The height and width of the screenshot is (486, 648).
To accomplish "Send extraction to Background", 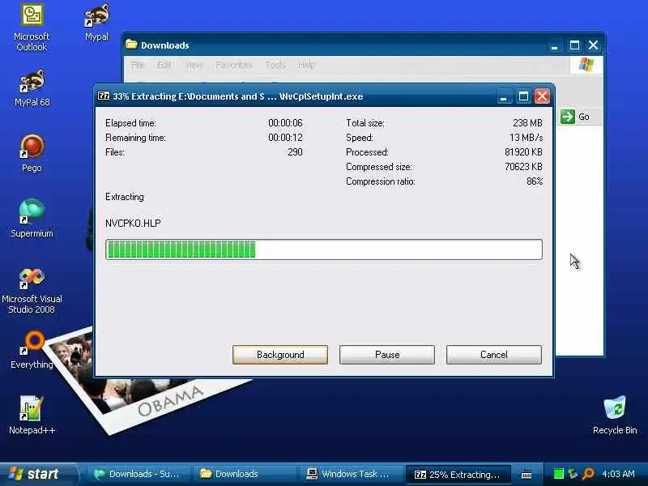I will point(280,355).
